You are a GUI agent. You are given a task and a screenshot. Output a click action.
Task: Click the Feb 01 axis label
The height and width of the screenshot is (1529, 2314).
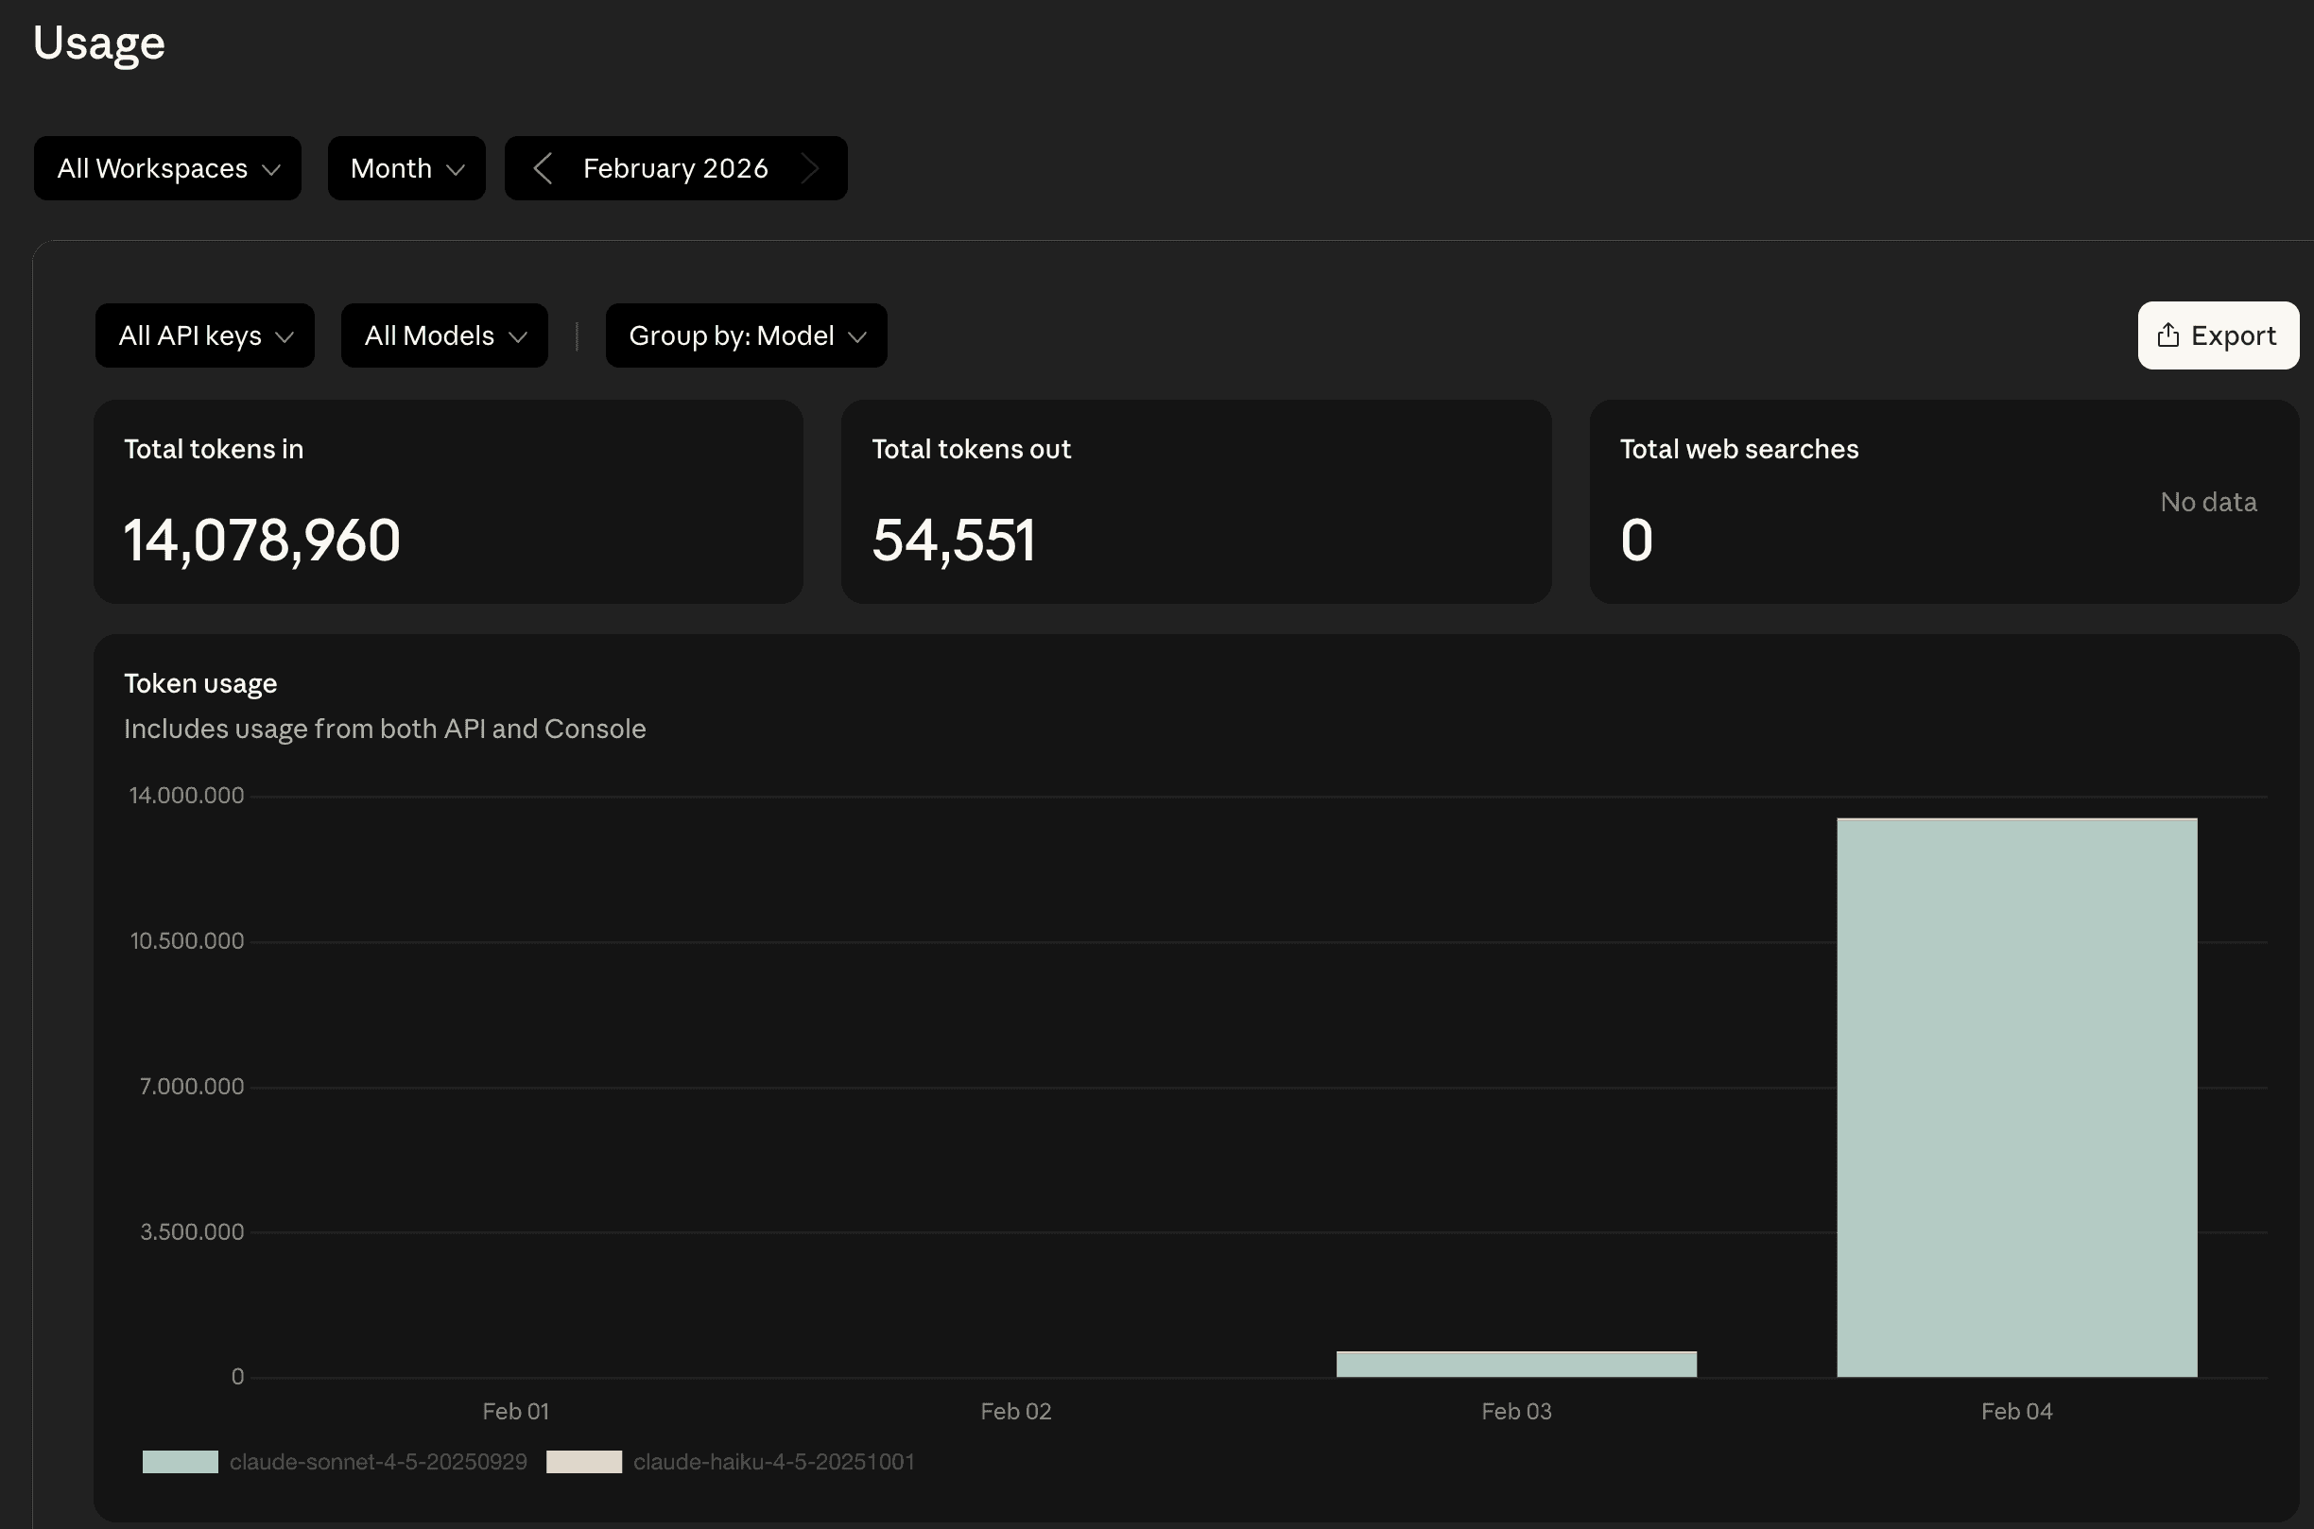515,1411
